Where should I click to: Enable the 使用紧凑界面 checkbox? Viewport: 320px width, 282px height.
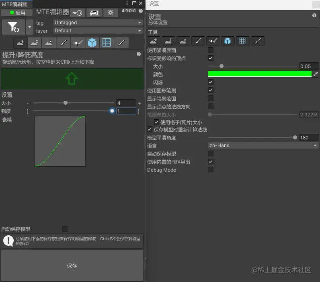point(211,50)
